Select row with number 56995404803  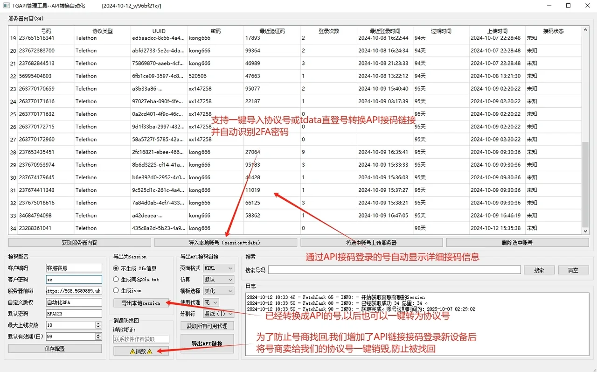[295, 76]
